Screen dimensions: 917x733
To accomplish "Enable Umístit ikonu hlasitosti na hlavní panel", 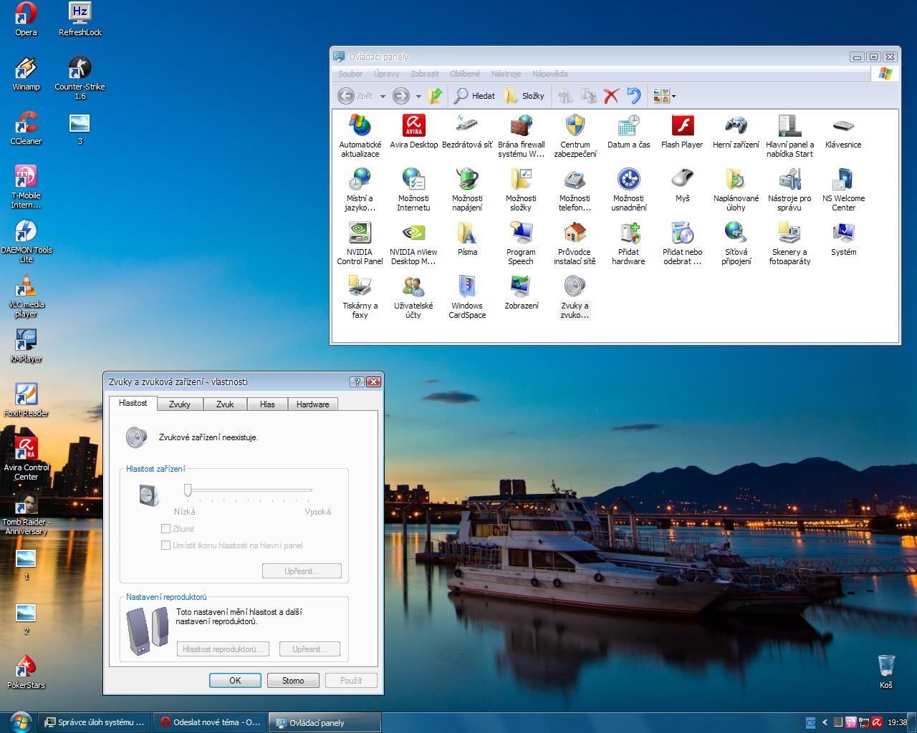I will (166, 545).
